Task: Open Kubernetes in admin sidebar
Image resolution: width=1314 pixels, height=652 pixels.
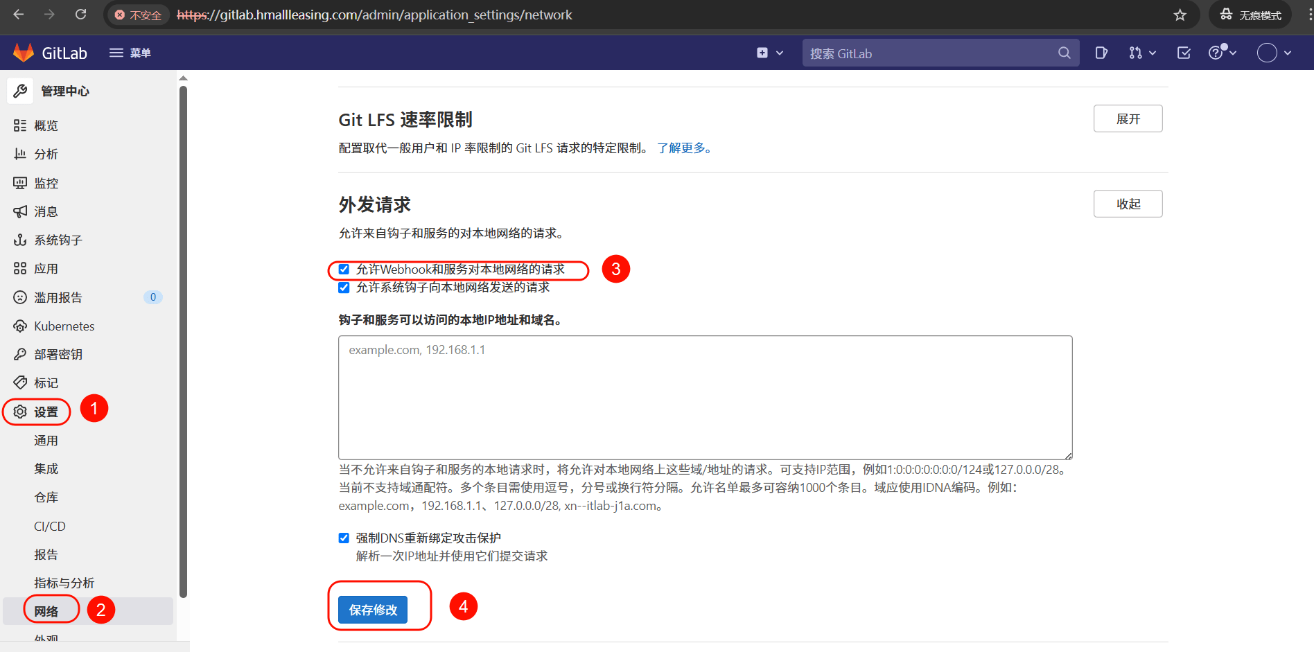Action: [x=64, y=326]
